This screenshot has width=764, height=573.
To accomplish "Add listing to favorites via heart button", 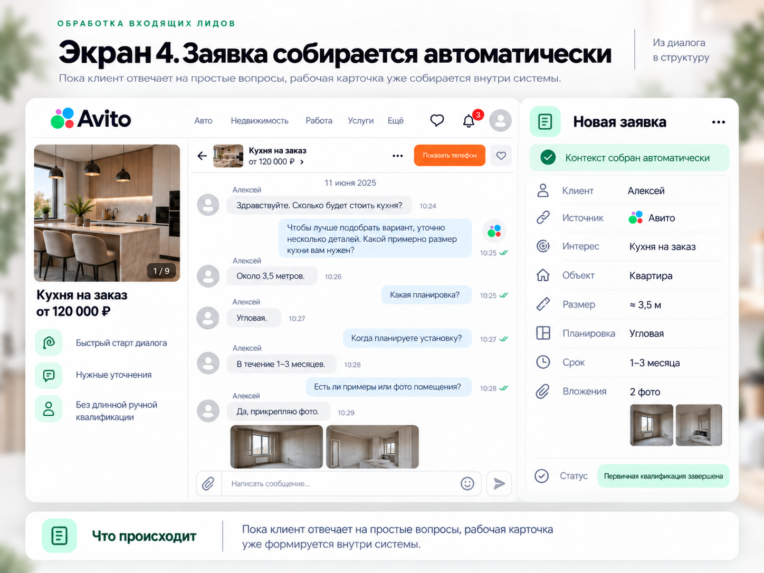I will [501, 156].
